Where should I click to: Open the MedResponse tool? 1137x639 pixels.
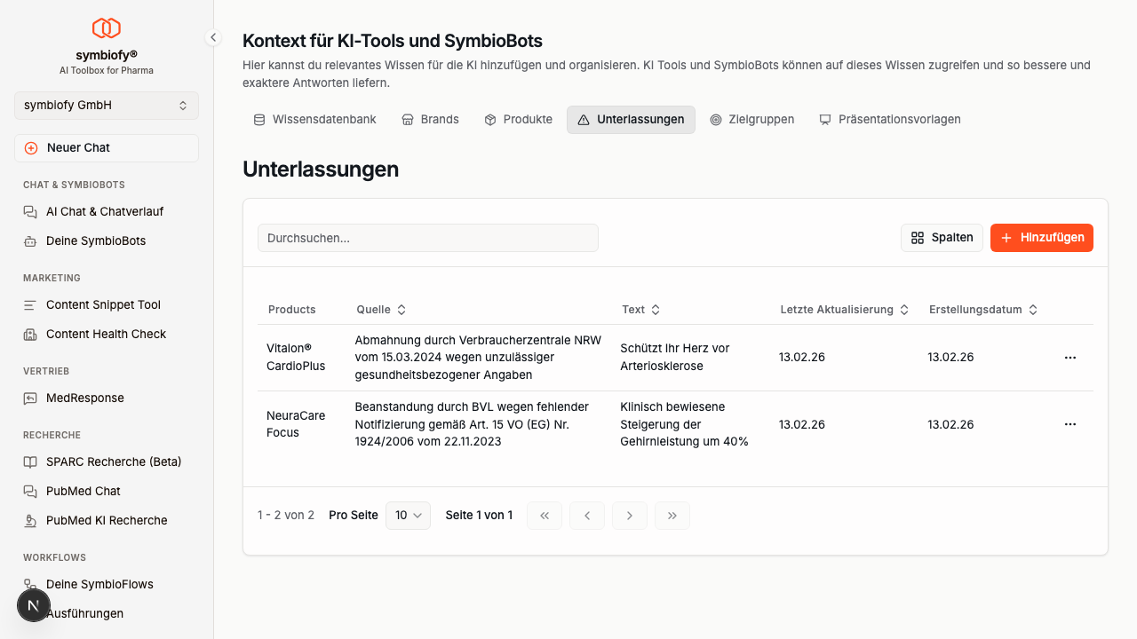coord(83,398)
